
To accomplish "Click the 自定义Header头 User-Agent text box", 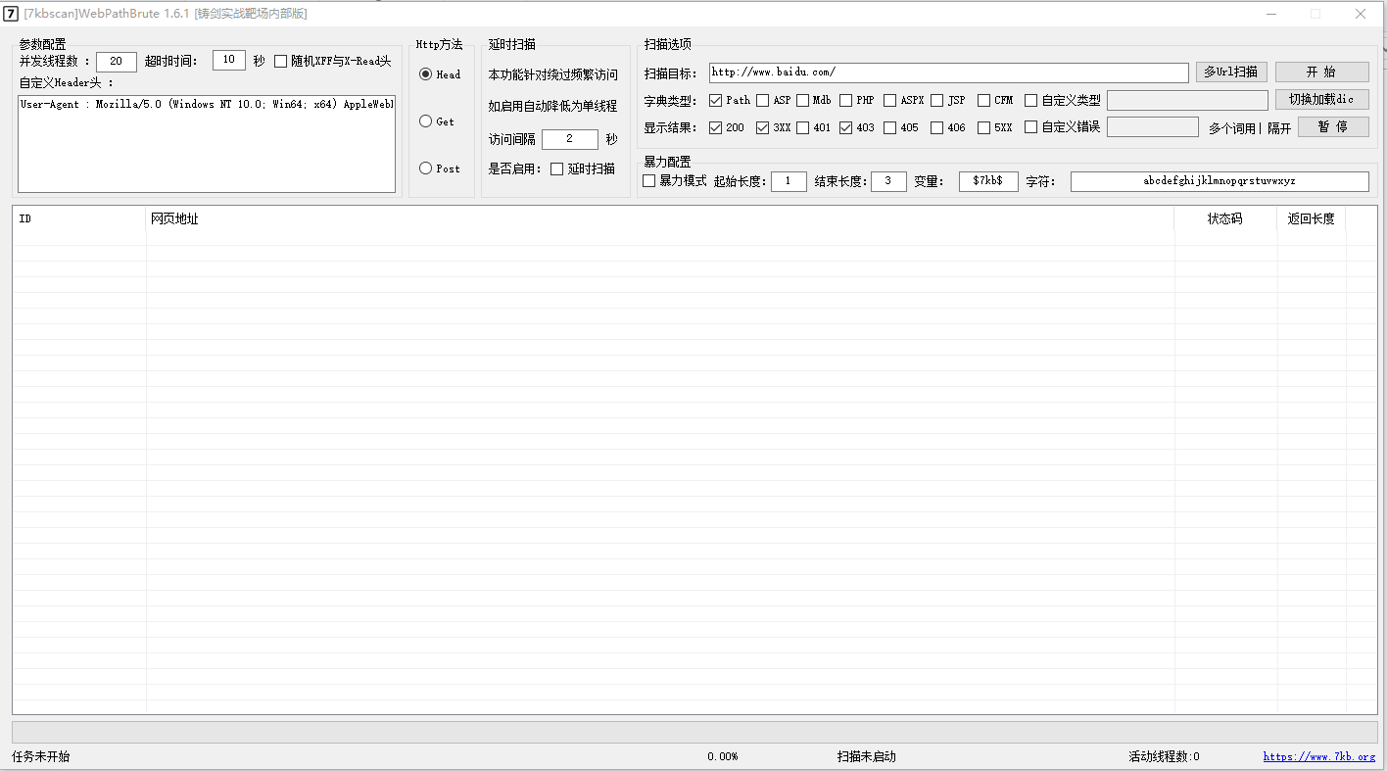I will tap(207, 143).
